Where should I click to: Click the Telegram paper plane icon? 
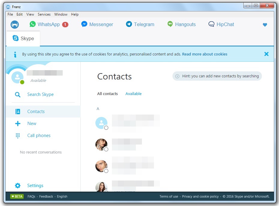pos(129,24)
